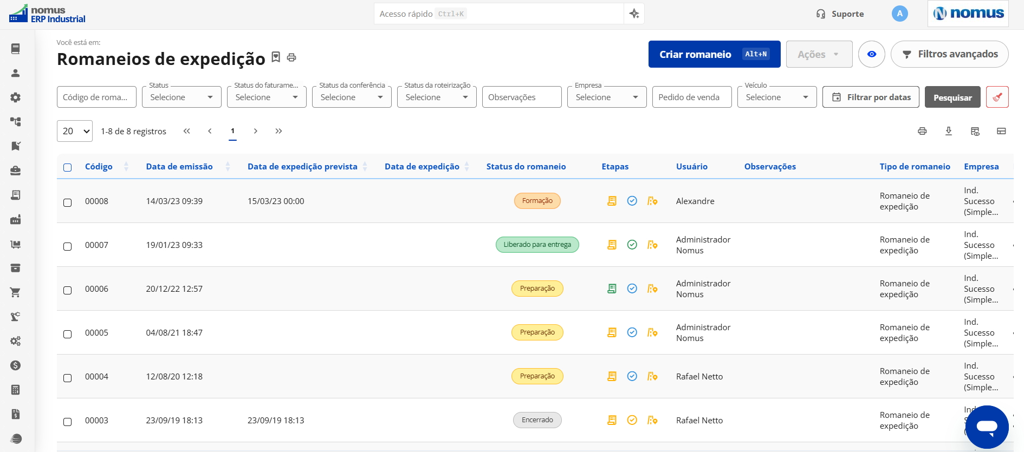Screen dimensions: 1024x452
Task: Toggle the eye visibility button
Action: coord(872,54)
